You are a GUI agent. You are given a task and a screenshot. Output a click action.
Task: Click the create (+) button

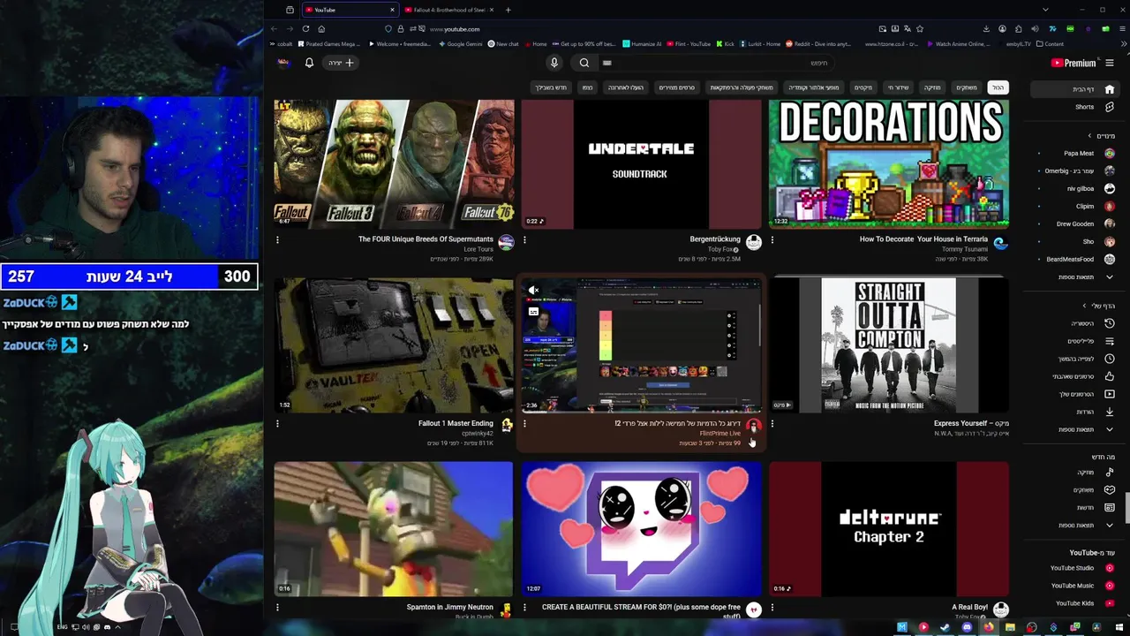coord(341,63)
